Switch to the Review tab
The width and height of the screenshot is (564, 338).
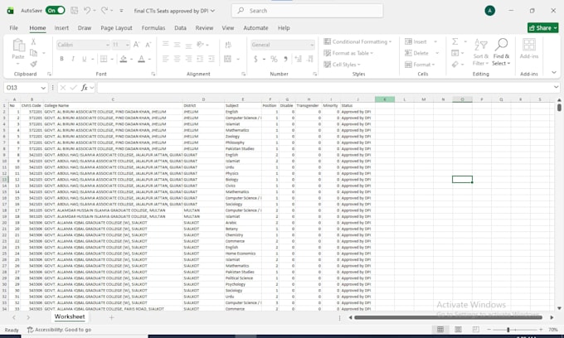204,27
